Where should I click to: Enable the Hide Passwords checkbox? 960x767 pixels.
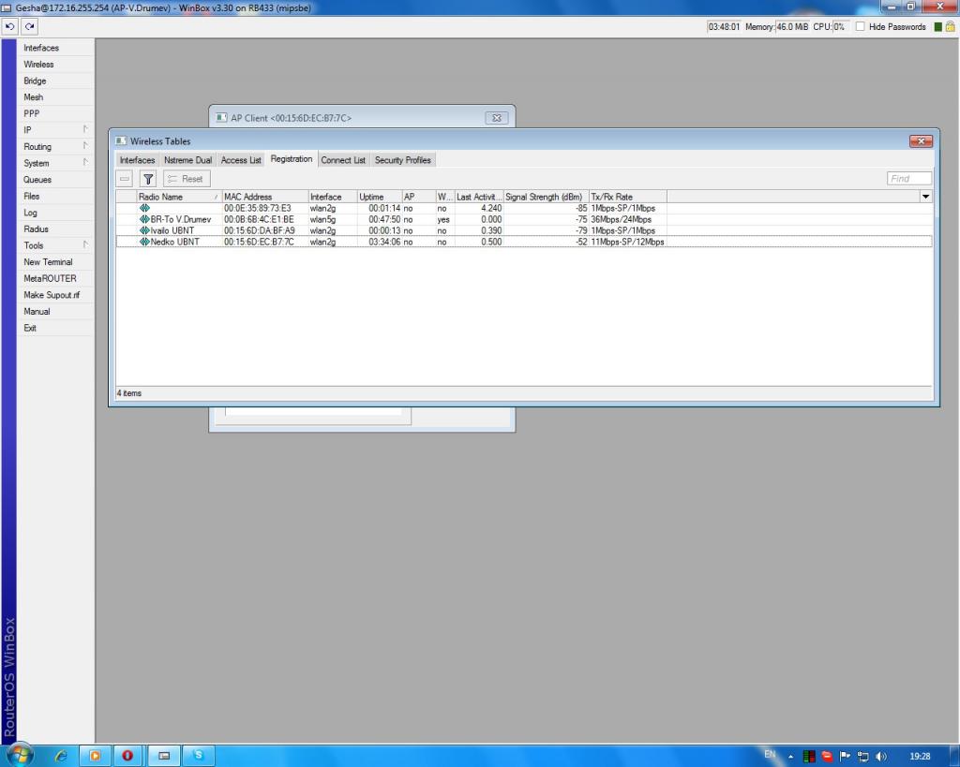861,26
